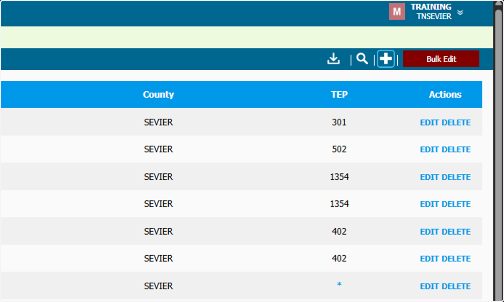Click SEVIER in the TEP 502 row

pyautogui.click(x=158, y=149)
